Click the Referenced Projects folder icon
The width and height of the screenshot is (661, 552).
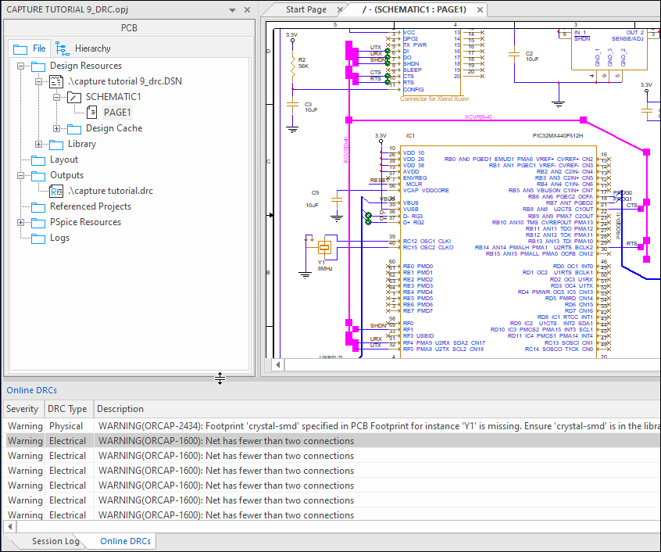point(38,207)
